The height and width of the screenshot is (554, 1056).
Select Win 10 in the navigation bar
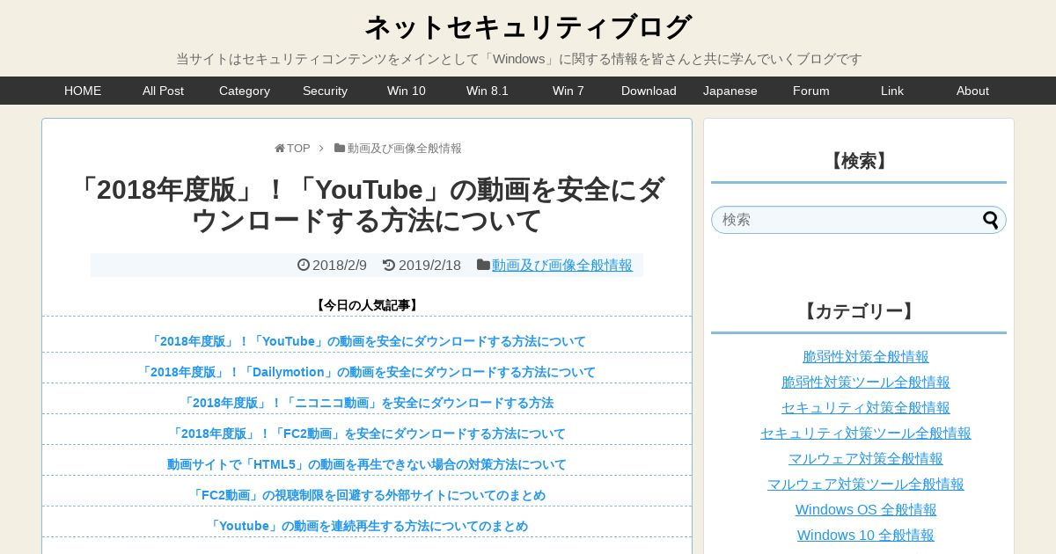pyautogui.click(x=407, y=91)
